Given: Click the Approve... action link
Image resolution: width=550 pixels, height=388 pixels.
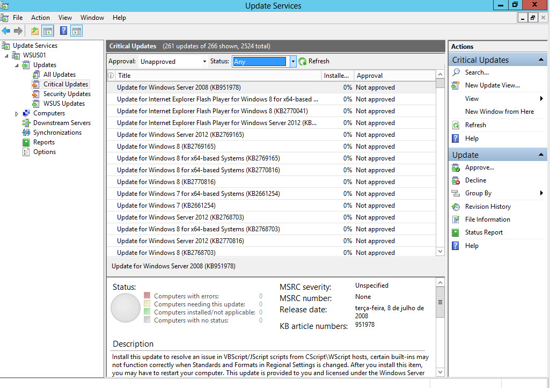Looking at the screenshot, I should click(x=480, y=167).
